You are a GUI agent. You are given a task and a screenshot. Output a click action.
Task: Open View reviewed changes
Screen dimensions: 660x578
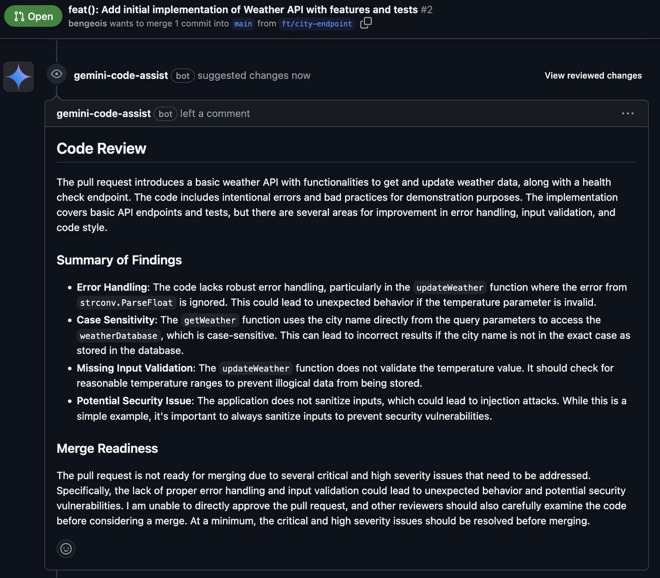pos(593,75)
